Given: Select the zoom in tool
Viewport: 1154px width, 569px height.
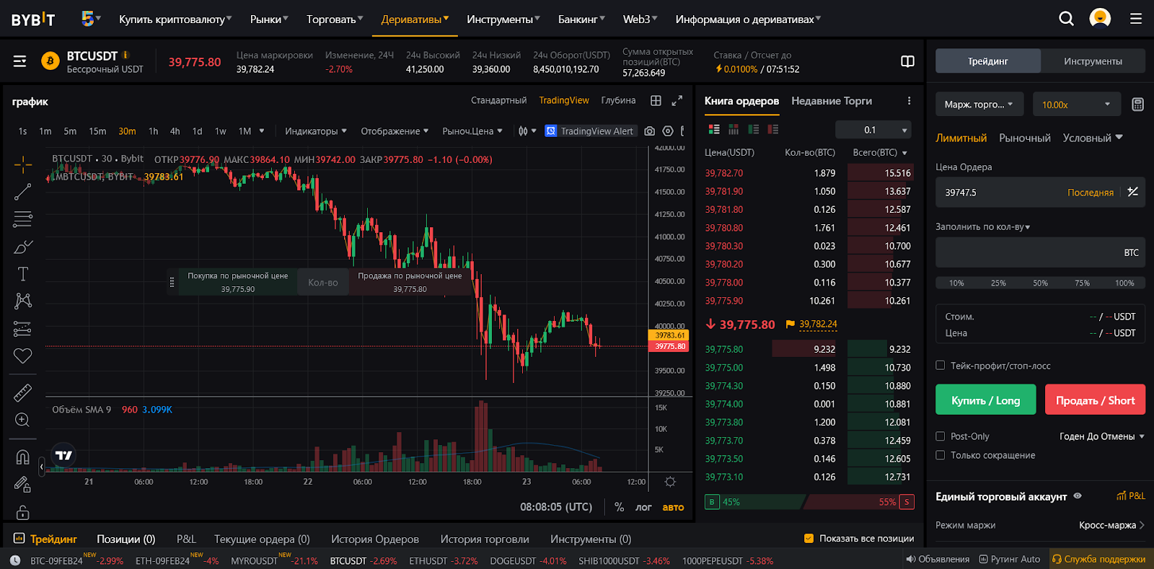Looking at the screenshot, I should pyautogui.click(x=23, y=420).
